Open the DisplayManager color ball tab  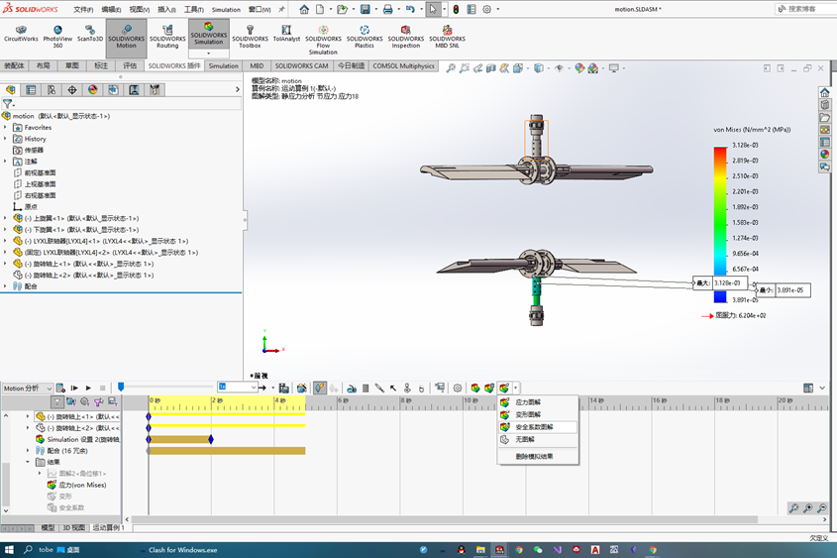[x=93, y=90]
